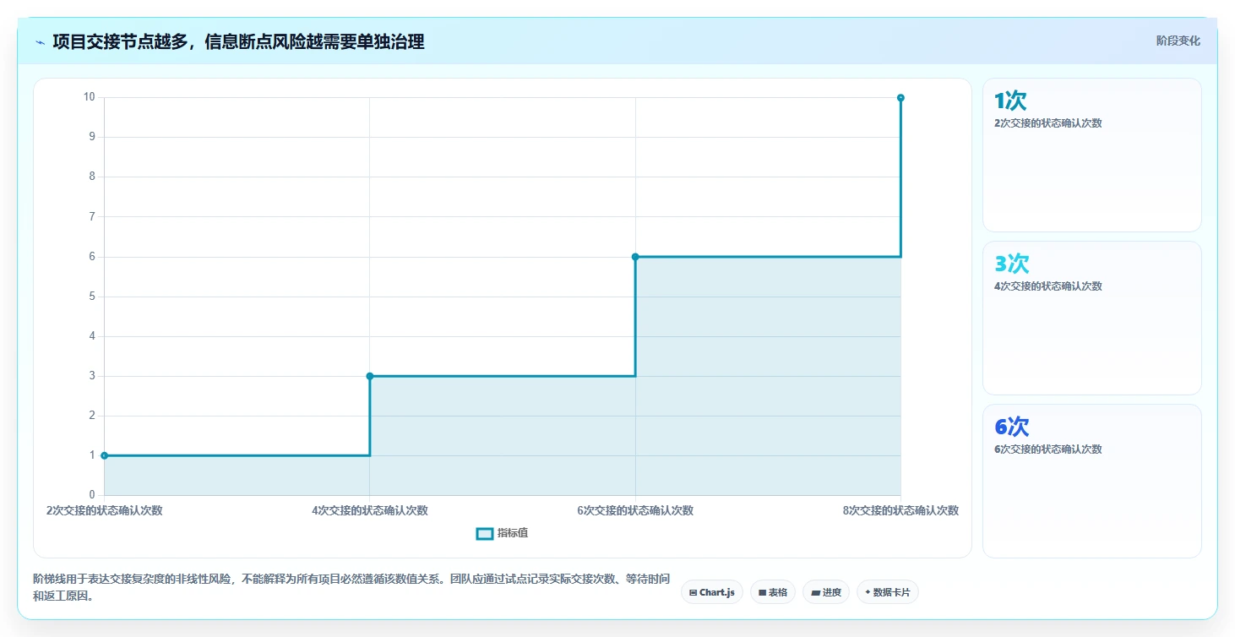Click the 进度 chip icon
This screenshot has width=1235, height=637.
815,593
